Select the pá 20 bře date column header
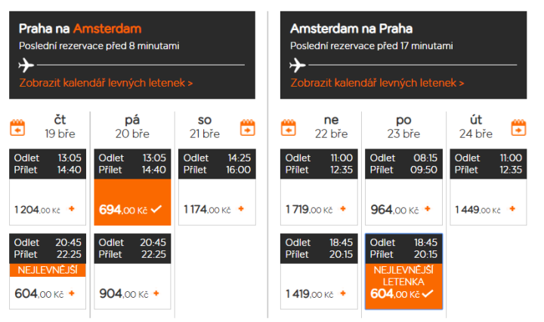The height and width of the screenshot is (322, 544). click(x=132, y=127)
